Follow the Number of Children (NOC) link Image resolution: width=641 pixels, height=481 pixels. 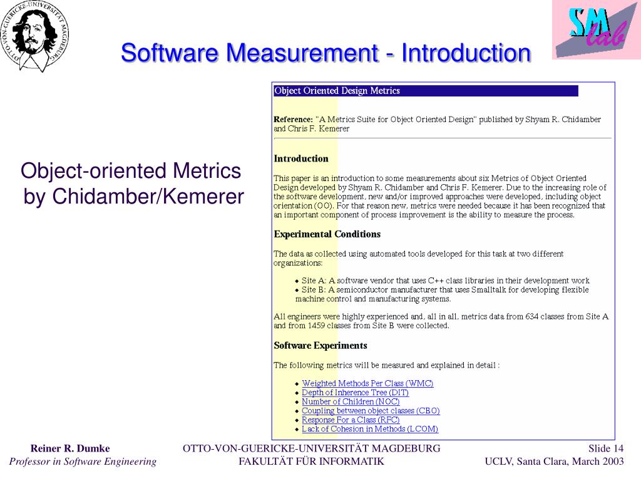[351, 401]
